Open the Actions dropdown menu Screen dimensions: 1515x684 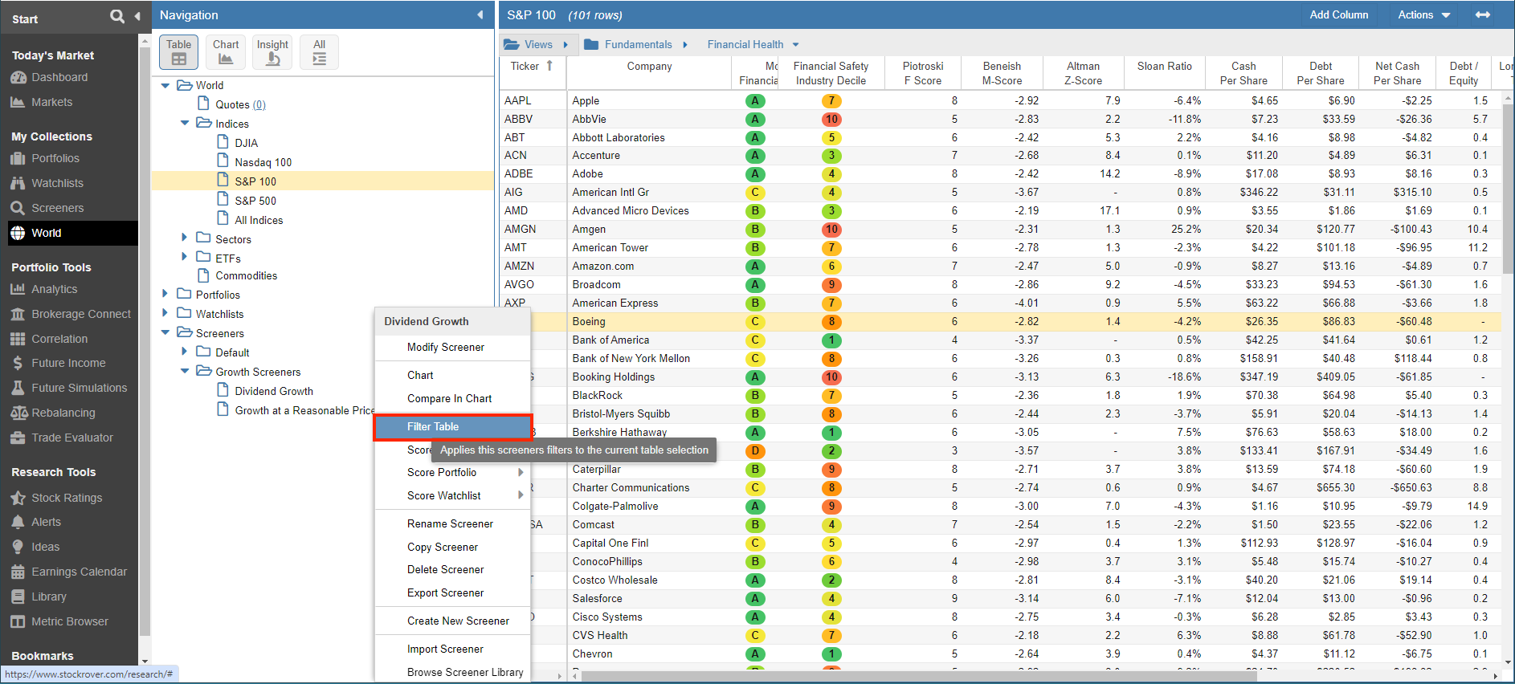pos(1423,15)
